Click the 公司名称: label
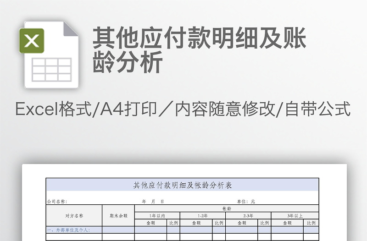This screenshot has height=241, width=367. pos(57,202)
